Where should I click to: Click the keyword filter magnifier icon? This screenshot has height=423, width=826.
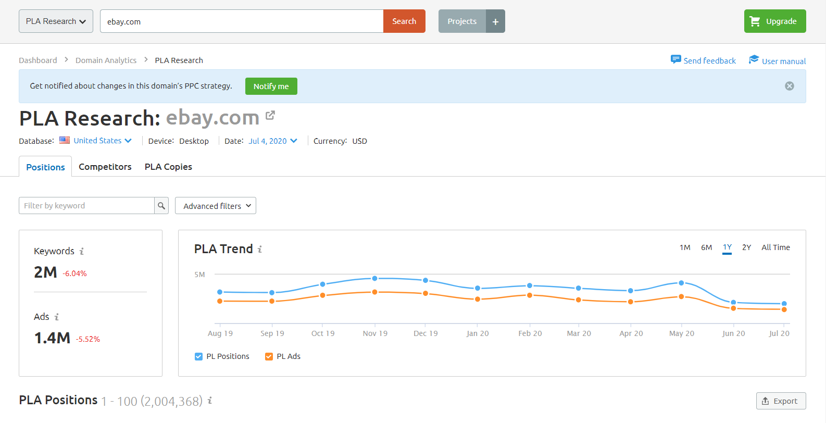coord(161,206)
